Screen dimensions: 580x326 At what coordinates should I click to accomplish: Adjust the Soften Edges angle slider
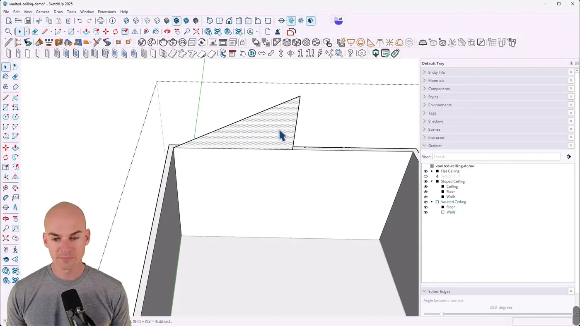[x=442, y=314]
